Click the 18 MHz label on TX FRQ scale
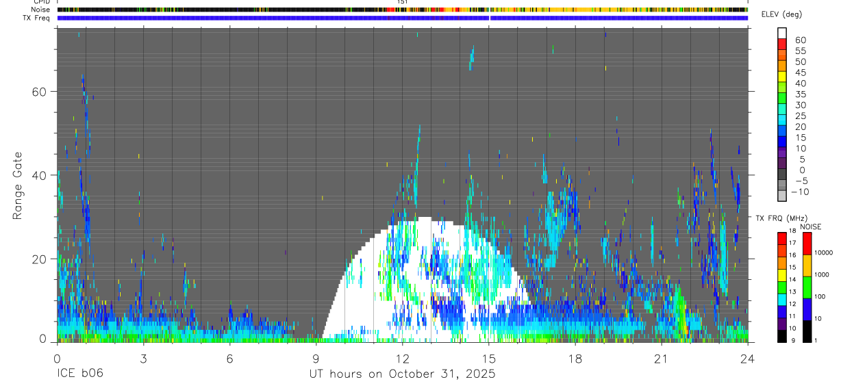841x388 pixels. [x=792, y=231]
